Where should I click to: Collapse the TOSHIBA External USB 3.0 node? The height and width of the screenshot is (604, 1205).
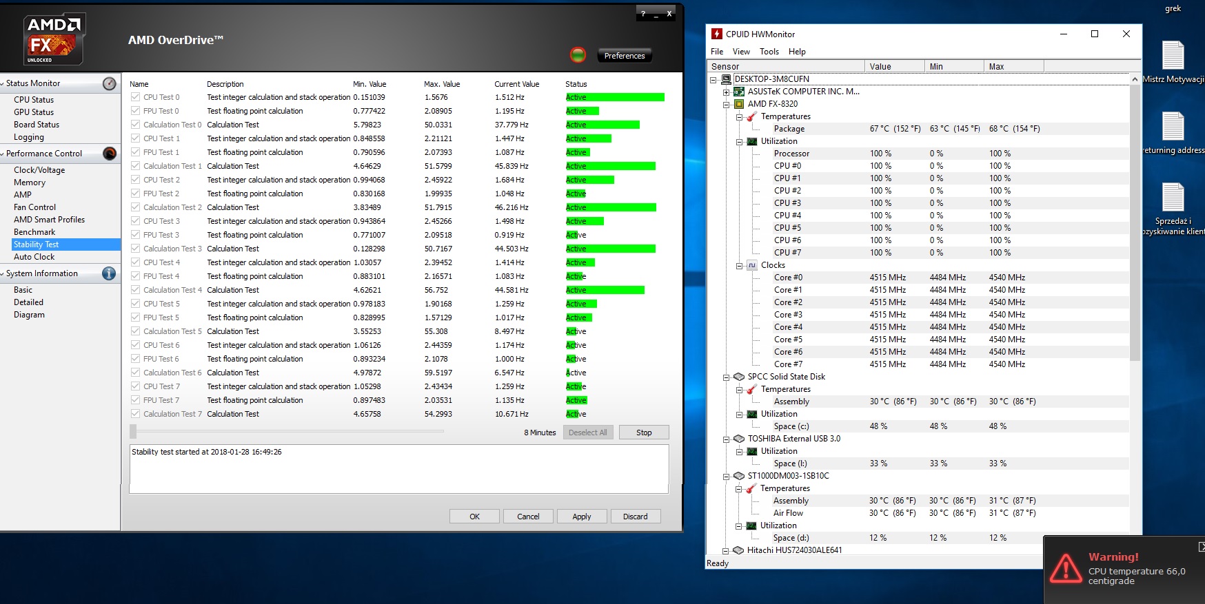point(726,439)
